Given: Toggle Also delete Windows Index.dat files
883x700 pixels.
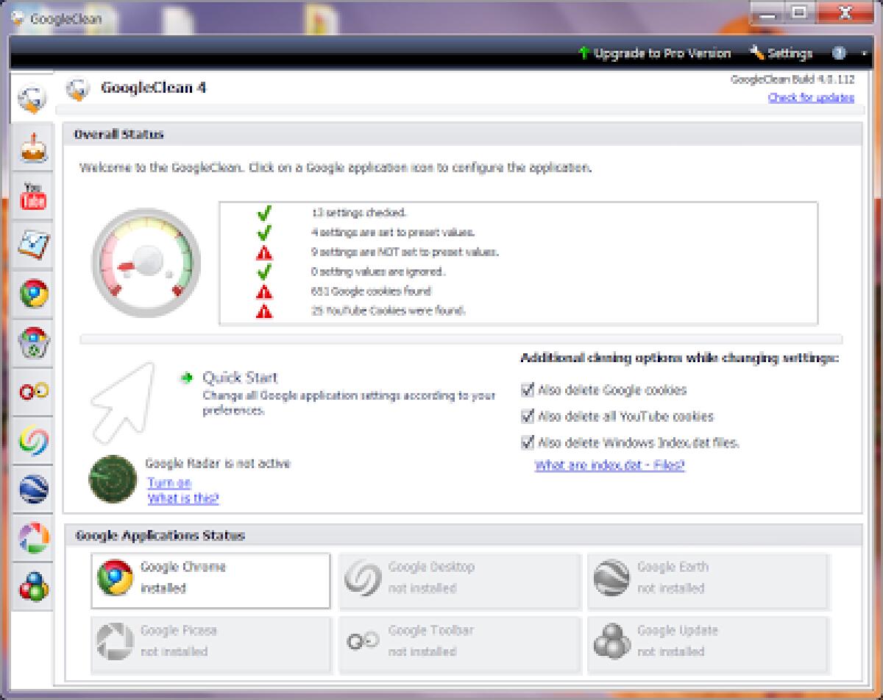Looking at the screenshot, I should pyautogui.click(x=527, y=443).
